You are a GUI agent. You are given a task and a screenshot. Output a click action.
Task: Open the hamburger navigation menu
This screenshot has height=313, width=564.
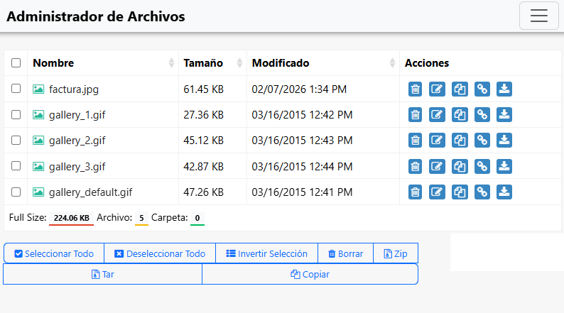click(x=538, y=16)
